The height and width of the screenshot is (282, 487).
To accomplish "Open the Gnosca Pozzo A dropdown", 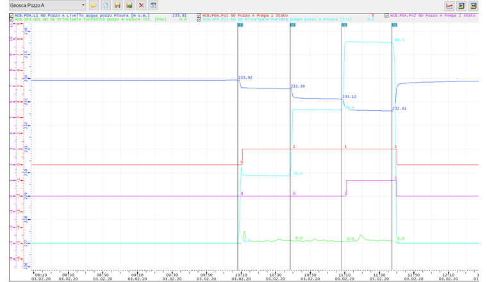I will tap(47, 5).
